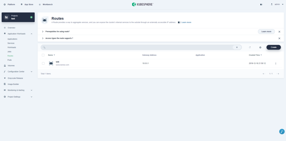This screenshot has width=286, height=141.
Task: Select all routes with header checkbox
Action: pos(43,55)
